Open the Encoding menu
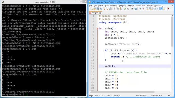175x98 pixels. click(x=114, y=6)
